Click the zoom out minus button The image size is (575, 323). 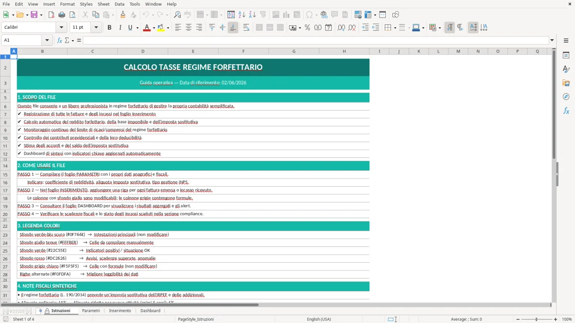517,319
